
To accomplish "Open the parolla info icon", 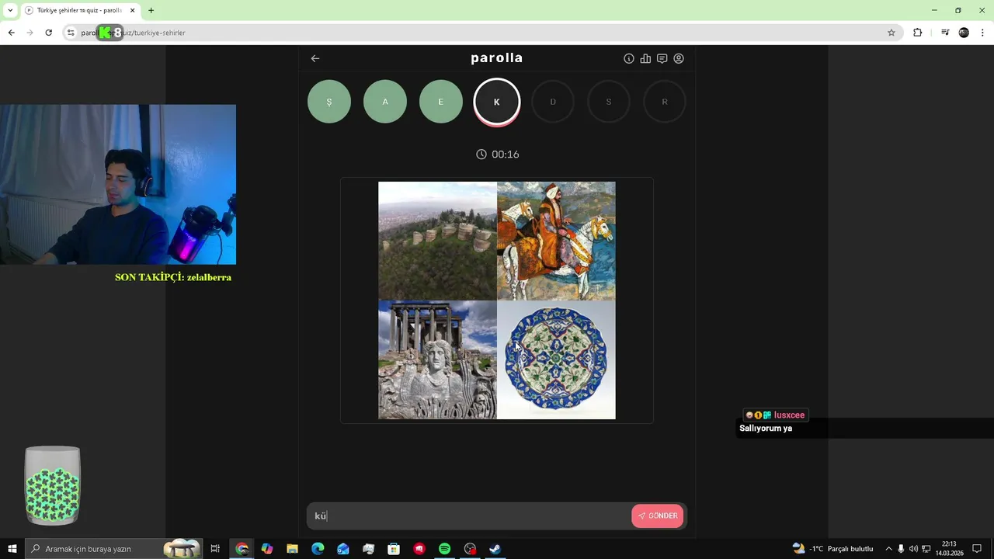I will [x=629, y=58].
